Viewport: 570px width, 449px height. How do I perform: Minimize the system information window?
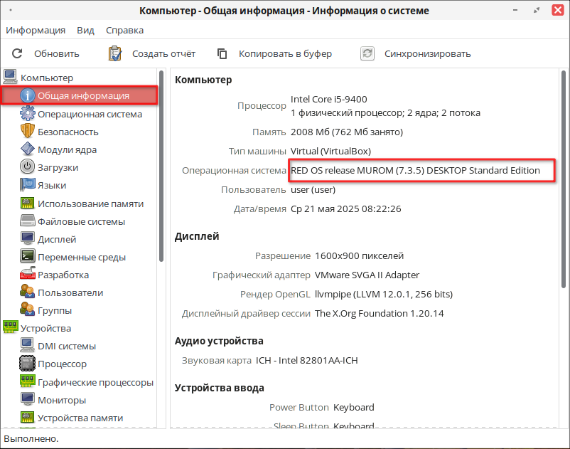pyautogui.click(x=515, y=10)
